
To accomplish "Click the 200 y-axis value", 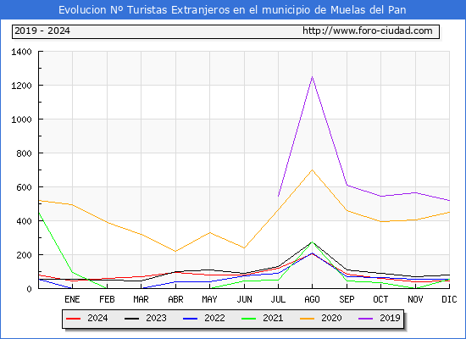I will [24, 255].
